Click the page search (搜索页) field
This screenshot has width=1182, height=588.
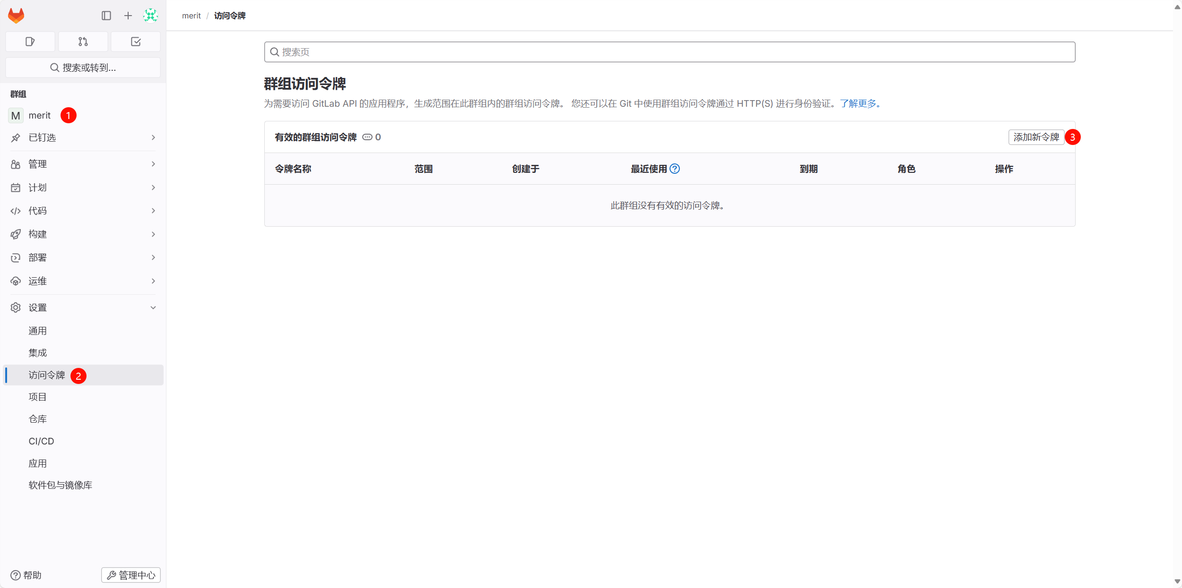click(669, 52)
